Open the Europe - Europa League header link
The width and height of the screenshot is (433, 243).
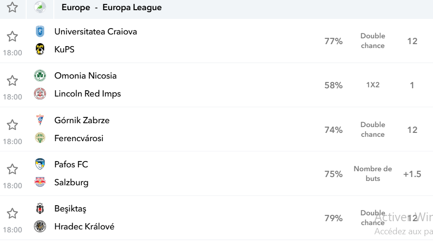[112, 7]
